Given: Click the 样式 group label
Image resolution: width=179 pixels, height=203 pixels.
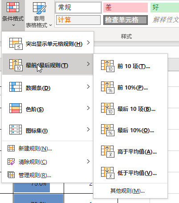Looking at the screenshot, I should 126,36.
